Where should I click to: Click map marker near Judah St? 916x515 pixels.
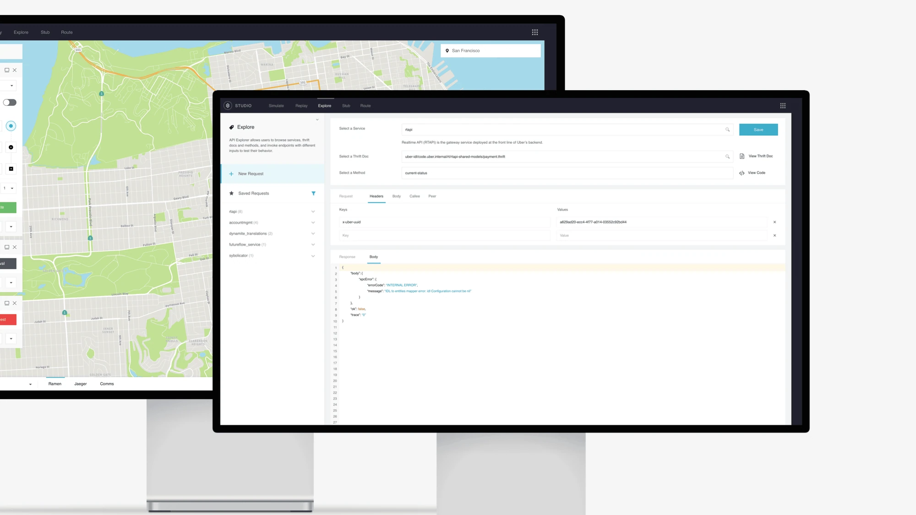65,313
